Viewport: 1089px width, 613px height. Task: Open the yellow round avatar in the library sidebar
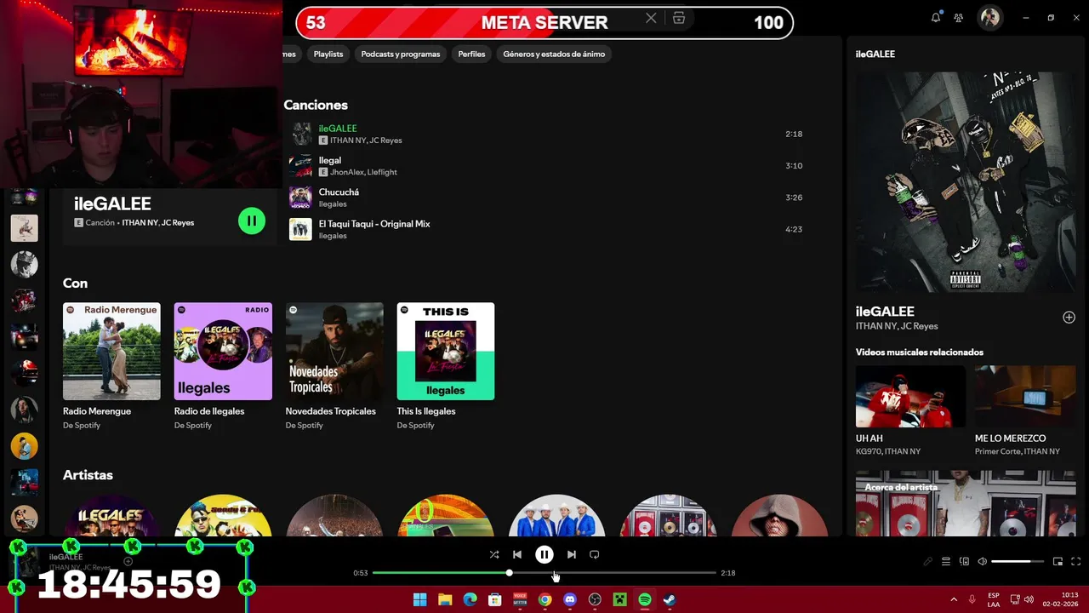tap(24, 445)
